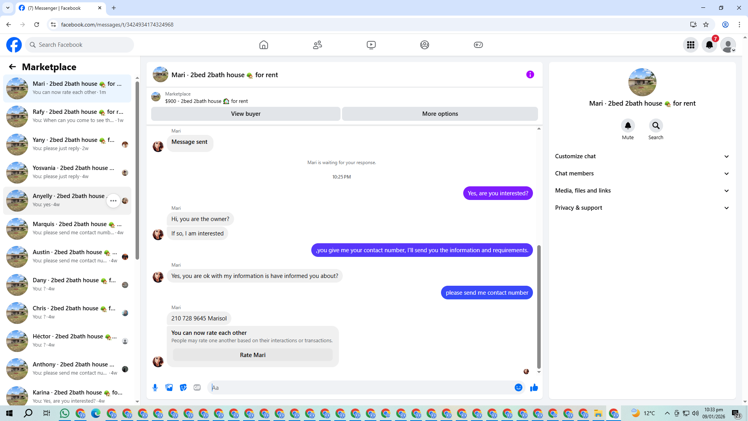Image resolution: width=748 pixels, height=421 pixels.
Task: Search within the conversation
Action: (656, 126)
